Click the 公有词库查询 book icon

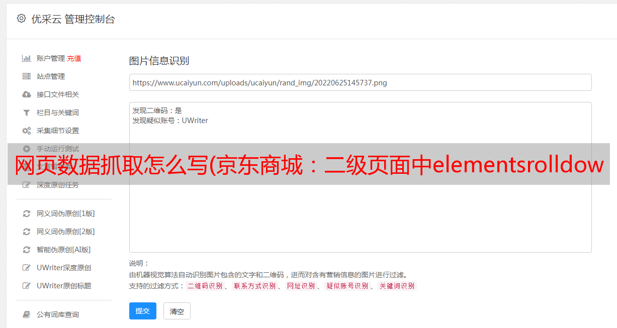click(x=27, y=314)
